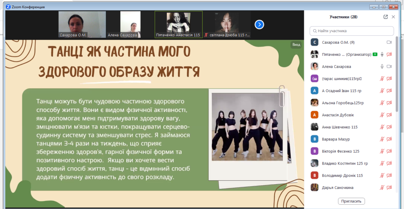
Task: Click disabled camera icon for тарас шимкив
Action: click(x=389, y=78)
